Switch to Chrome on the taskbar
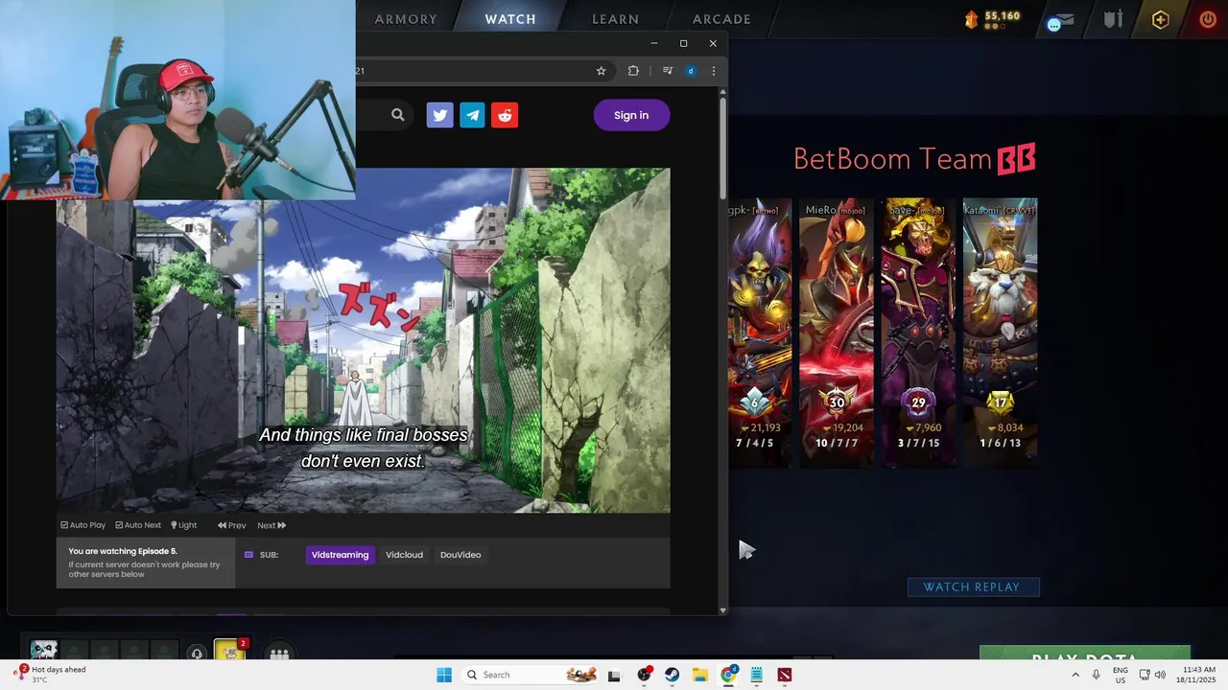 pyautogui.click(x=729, y=675)
